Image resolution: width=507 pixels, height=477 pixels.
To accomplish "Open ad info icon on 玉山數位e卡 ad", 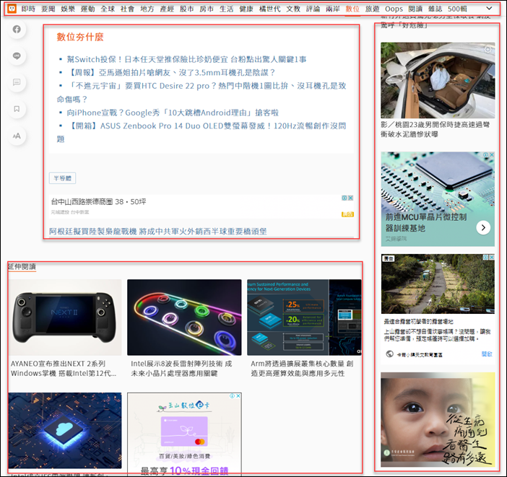I will (x=232, y=396).
